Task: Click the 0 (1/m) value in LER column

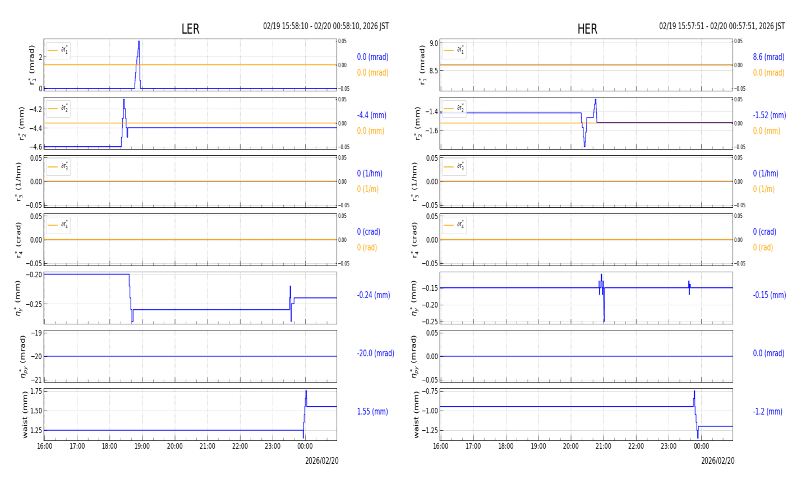Action: [368, 189]
